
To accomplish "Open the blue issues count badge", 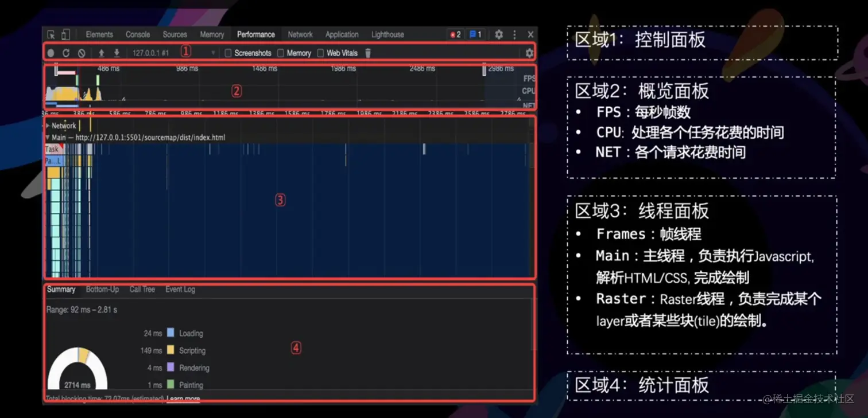I will tap(476, 34).
